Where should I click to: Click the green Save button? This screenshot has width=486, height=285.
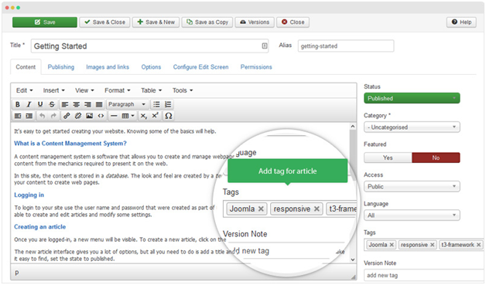[x=45, y=22]
